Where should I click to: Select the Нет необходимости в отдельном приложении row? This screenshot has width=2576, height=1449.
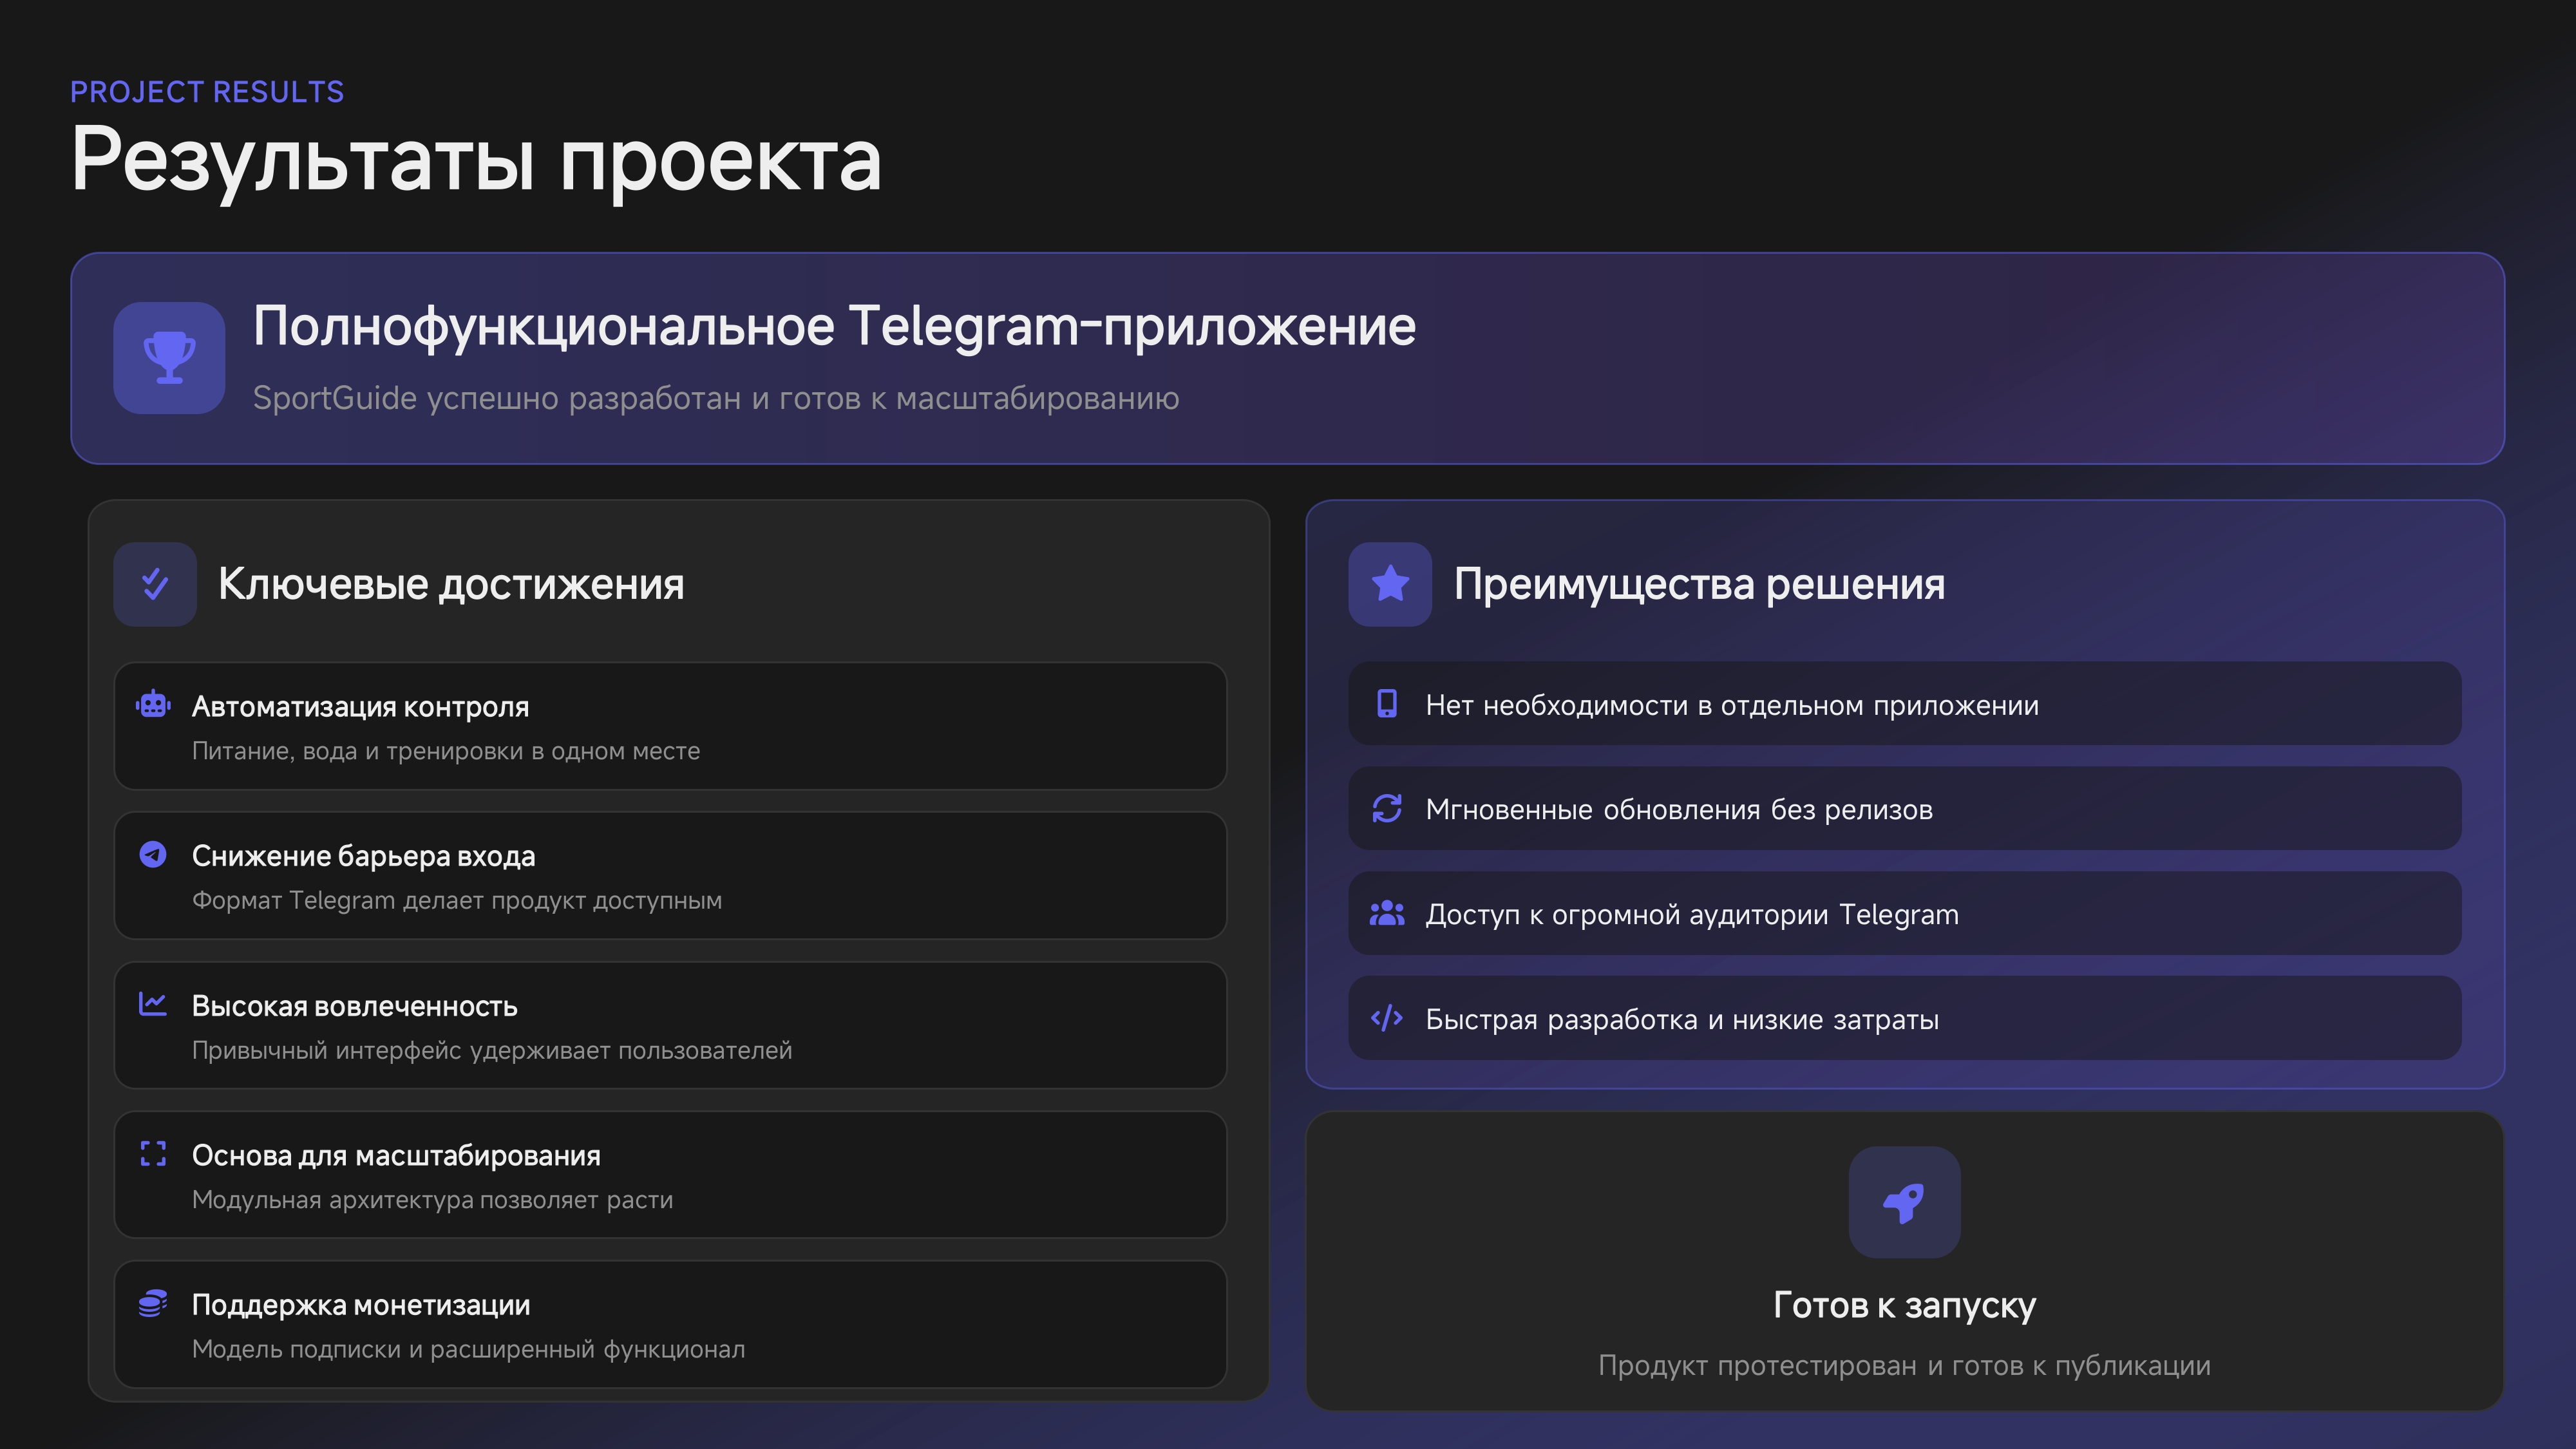click(x=1904, y=704)
